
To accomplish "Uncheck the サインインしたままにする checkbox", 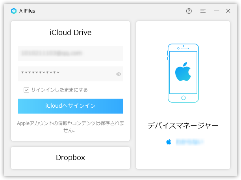I will [26, 90].
